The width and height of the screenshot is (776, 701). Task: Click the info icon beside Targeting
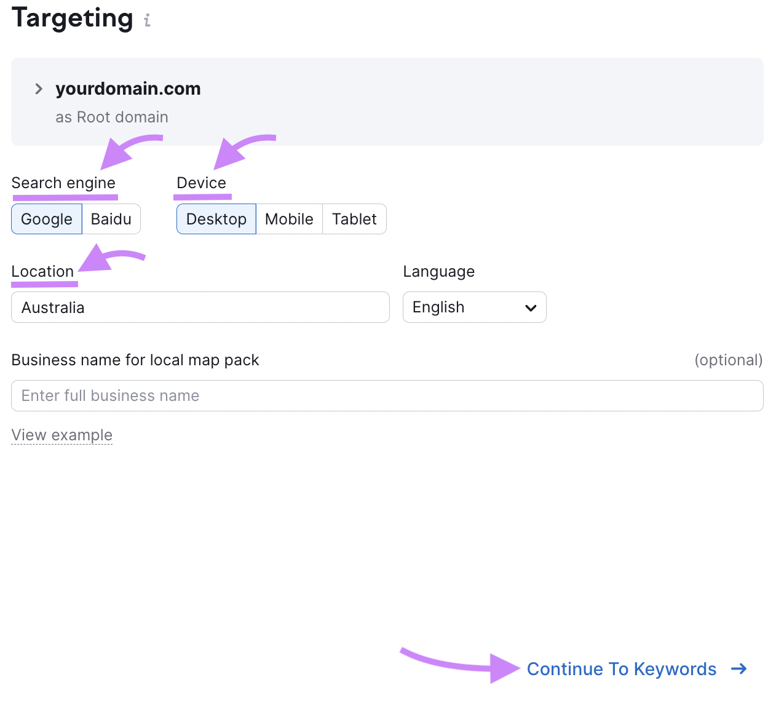147,21
